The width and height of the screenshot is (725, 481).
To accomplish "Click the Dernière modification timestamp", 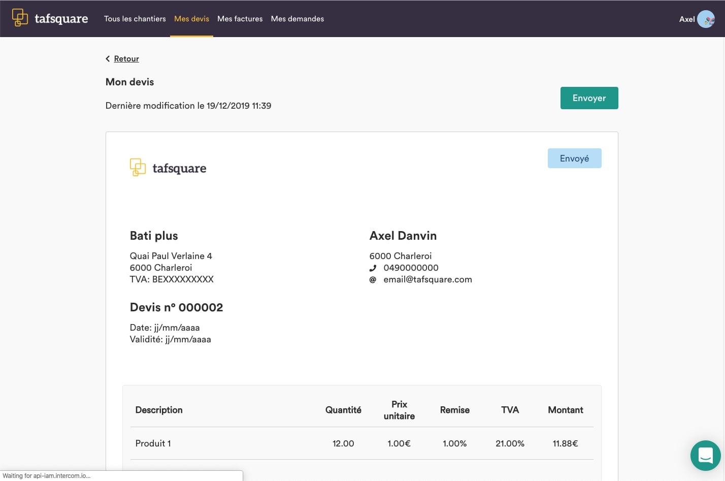I will 188,106.
